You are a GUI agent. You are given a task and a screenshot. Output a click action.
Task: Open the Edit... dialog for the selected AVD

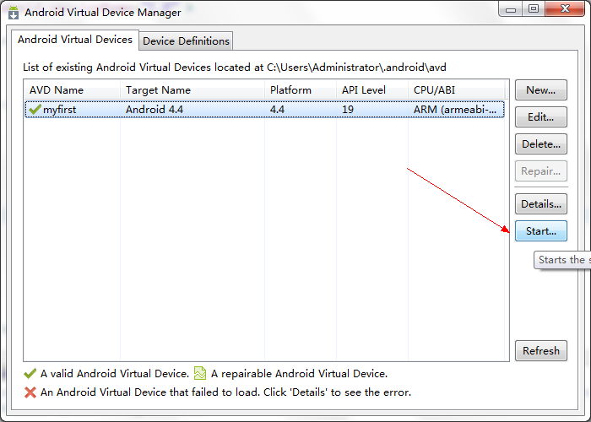(541, 117)
